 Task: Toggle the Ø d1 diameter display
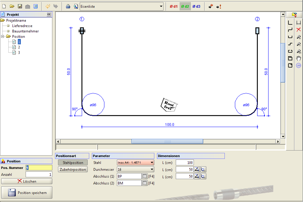click(173, 6)
